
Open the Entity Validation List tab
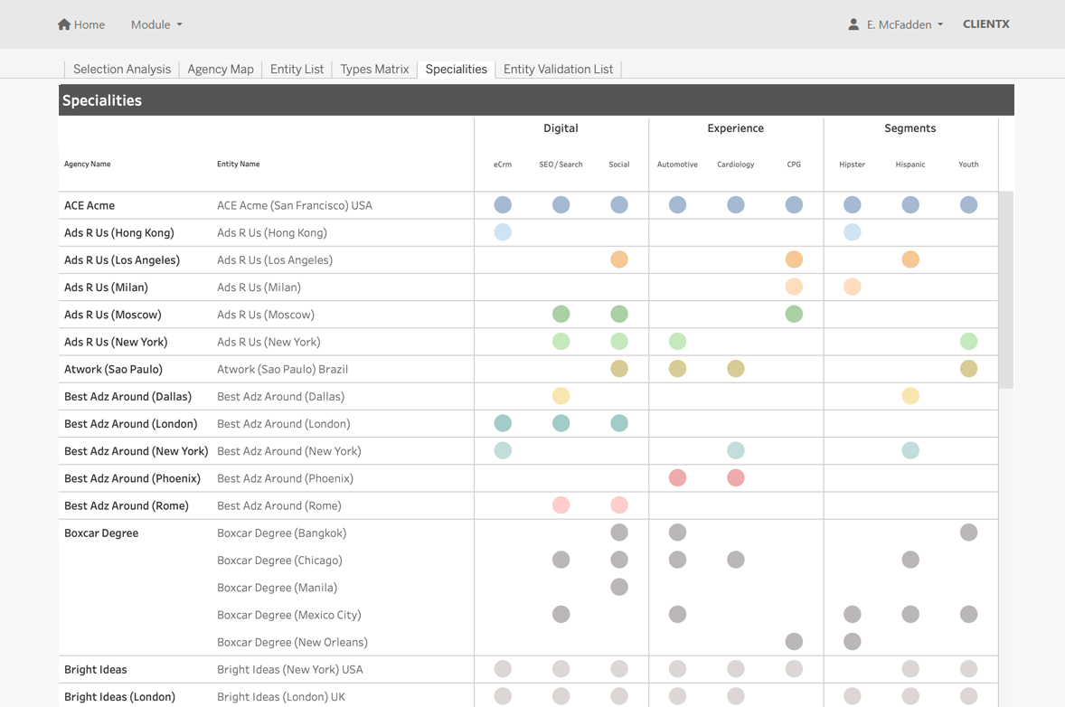point(559,69)
